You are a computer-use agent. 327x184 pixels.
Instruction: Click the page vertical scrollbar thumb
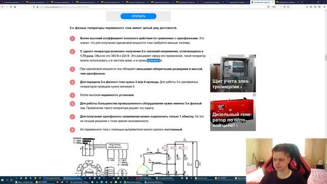[325, 57]
